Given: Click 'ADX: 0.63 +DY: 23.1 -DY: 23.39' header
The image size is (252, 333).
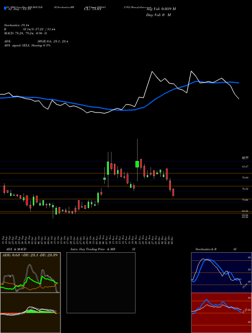Looking at the screenshot, I should [30, 255].
